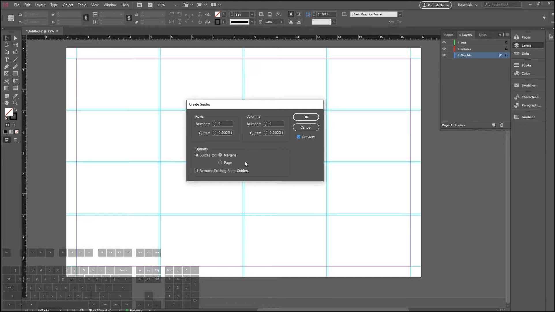Delete the selected layer with the trash icon
The image size is (555, 312).
[x=502, y=125]
